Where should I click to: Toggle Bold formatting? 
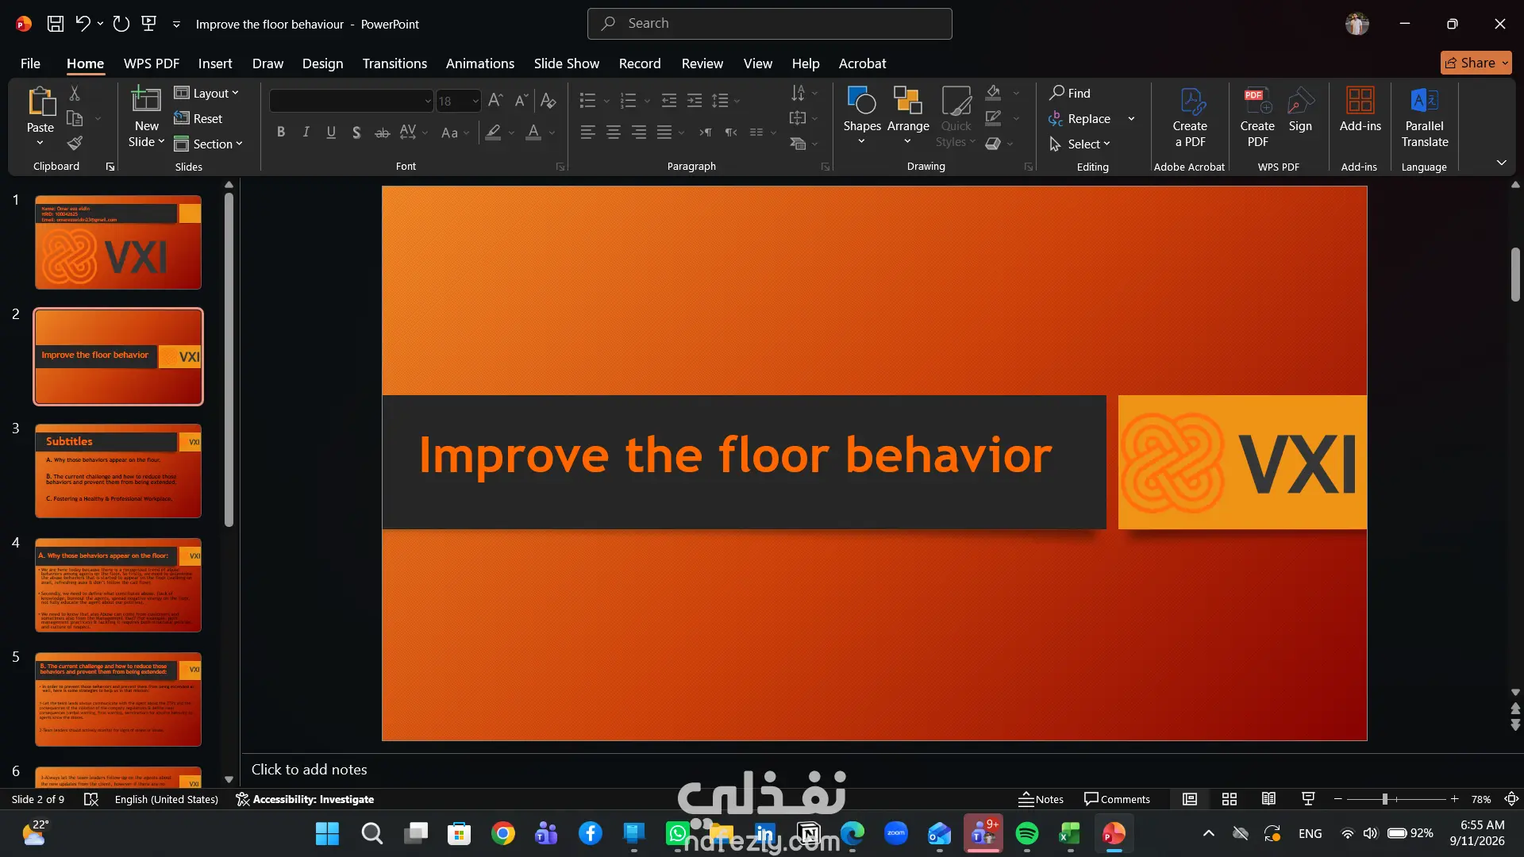coord(280,133)
